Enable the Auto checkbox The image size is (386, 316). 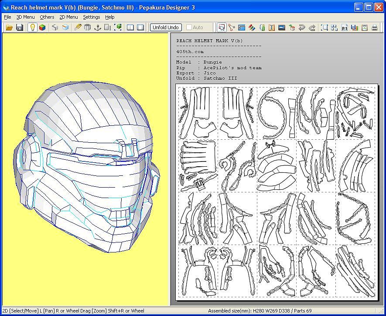coord(189,27)
